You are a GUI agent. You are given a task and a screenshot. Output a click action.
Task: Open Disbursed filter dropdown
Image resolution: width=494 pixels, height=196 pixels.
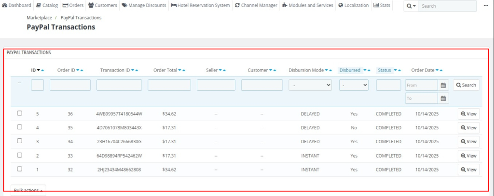click(354, 85)
